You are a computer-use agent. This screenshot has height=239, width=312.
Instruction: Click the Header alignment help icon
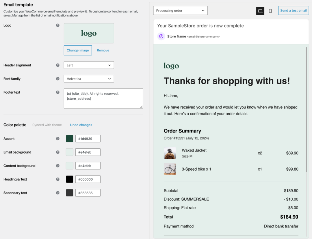58,65
